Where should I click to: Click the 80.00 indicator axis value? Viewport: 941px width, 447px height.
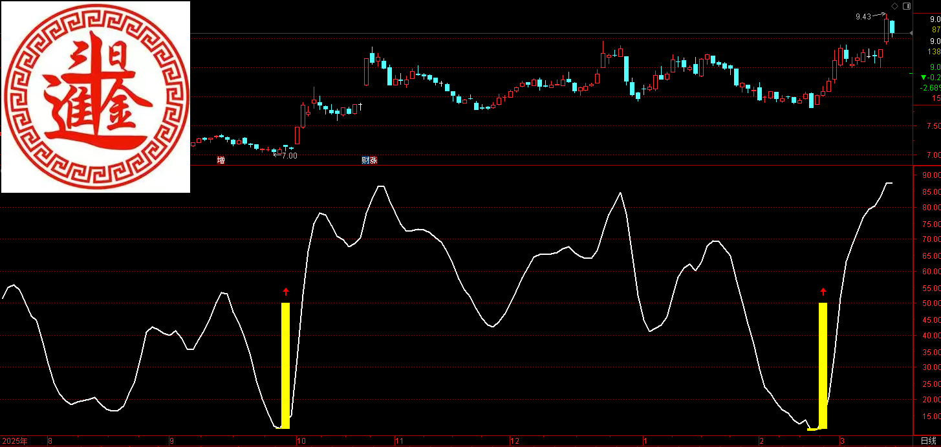click(931, 208)
